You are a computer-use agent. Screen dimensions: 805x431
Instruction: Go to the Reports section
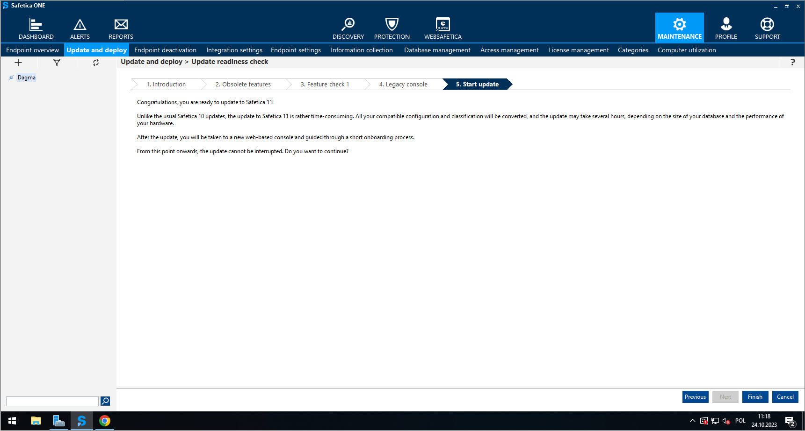click(121, 28)
